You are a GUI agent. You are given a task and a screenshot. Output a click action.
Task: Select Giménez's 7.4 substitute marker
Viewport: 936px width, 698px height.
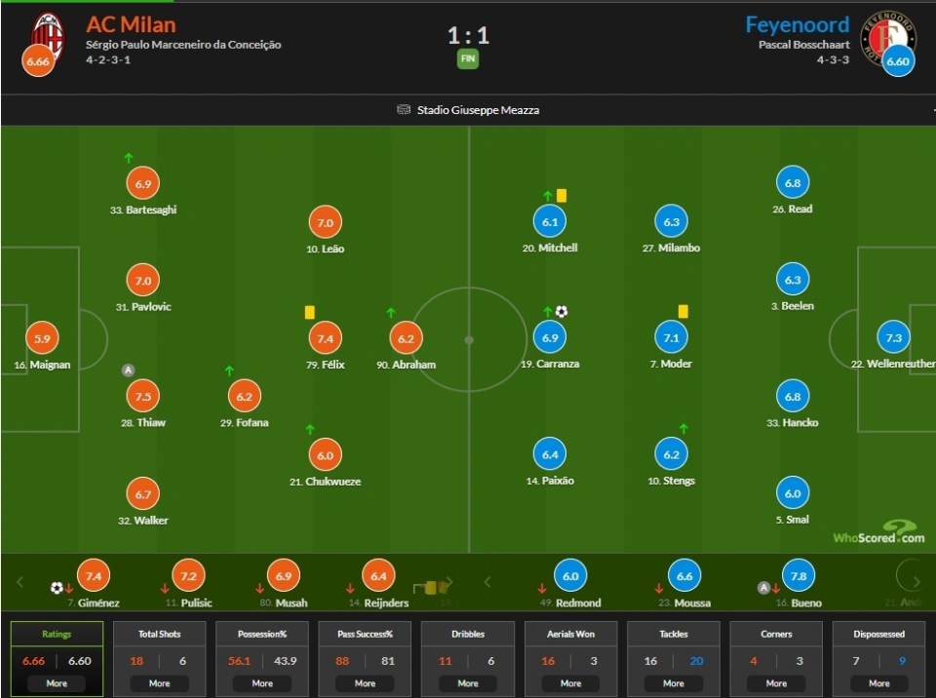tap(94, 575)
